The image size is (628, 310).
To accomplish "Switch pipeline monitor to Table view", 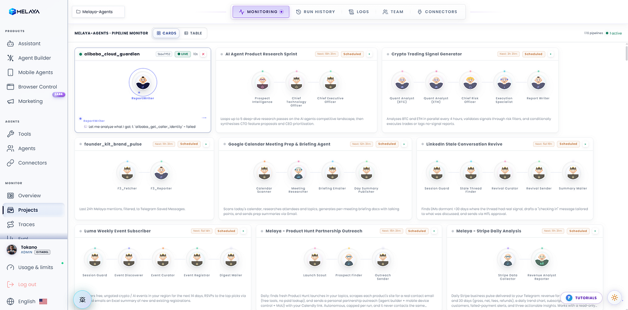I will click(x=194, y=33).
